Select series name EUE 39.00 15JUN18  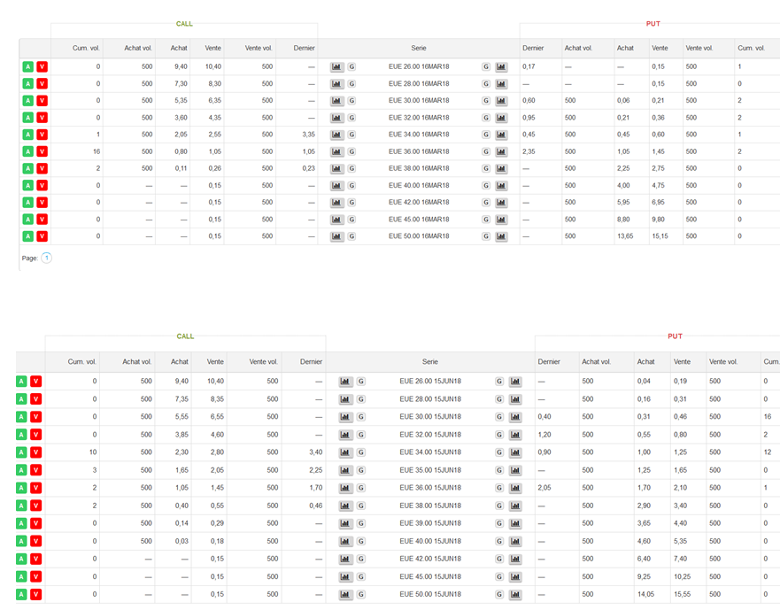coord(430,523)
